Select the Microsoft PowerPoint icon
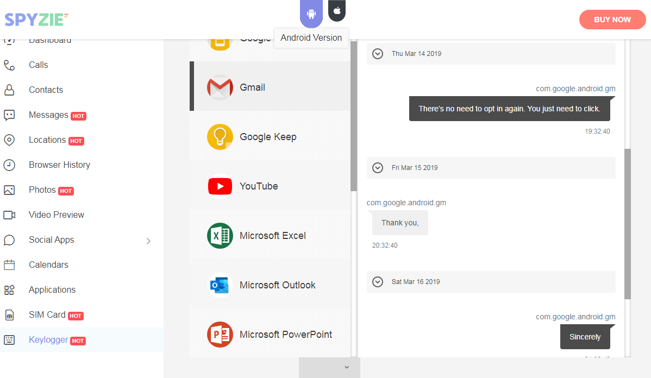The height and width of the screenshot is (378, 651). click(x=220, y=335)
